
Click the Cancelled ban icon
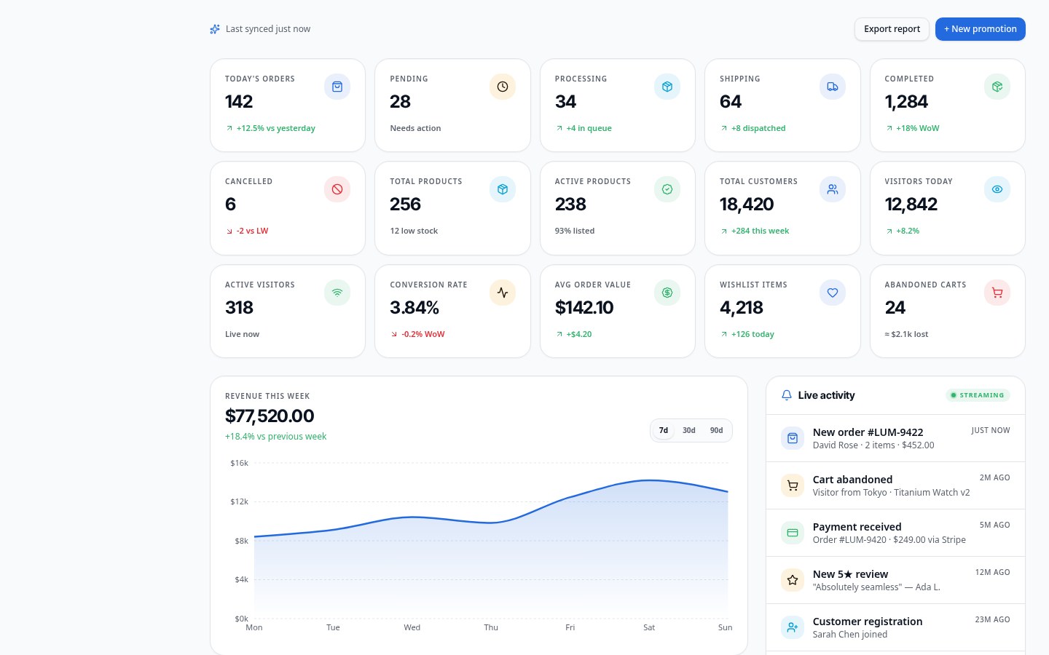point(337,189)
